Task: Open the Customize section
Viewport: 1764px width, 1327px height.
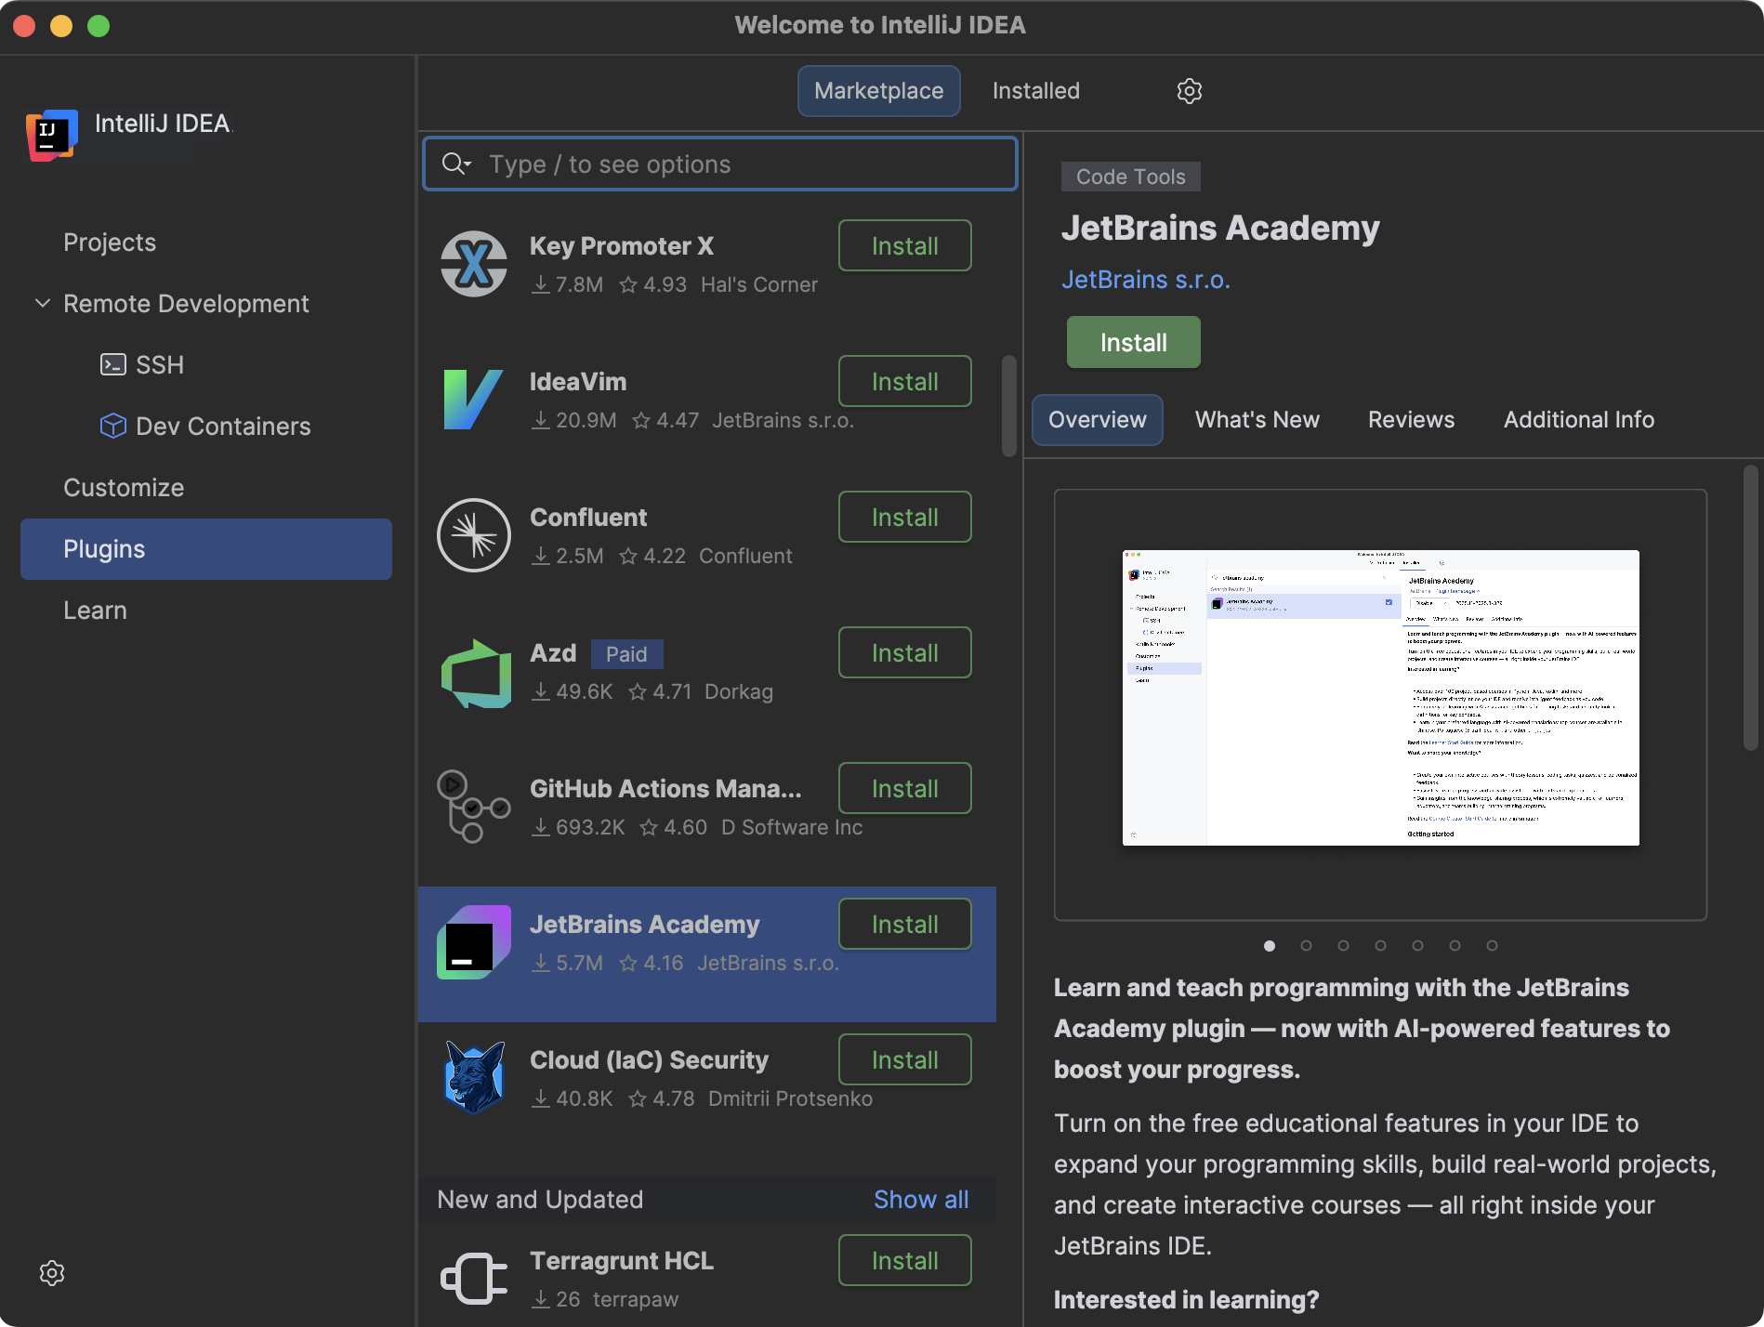Action: click(124, 488)
